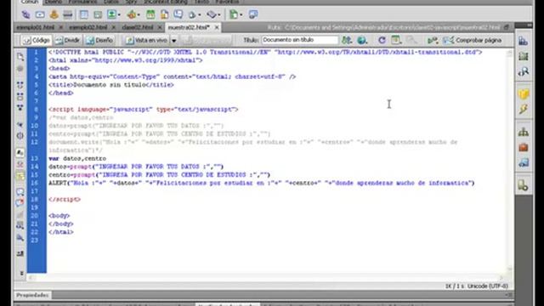Click the Head insert icon
544x306 pixels.
[x=192, y=15]
